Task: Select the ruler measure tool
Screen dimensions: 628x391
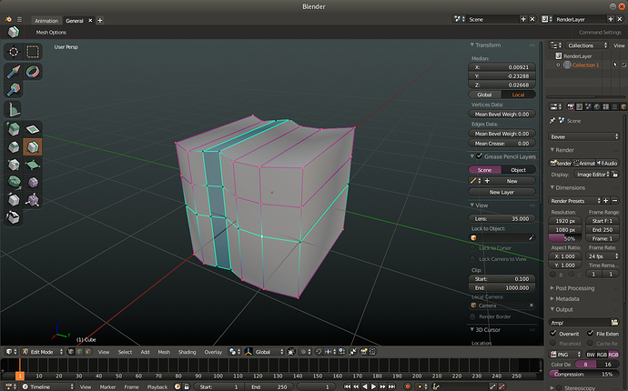Action: (x=14, y=109)
